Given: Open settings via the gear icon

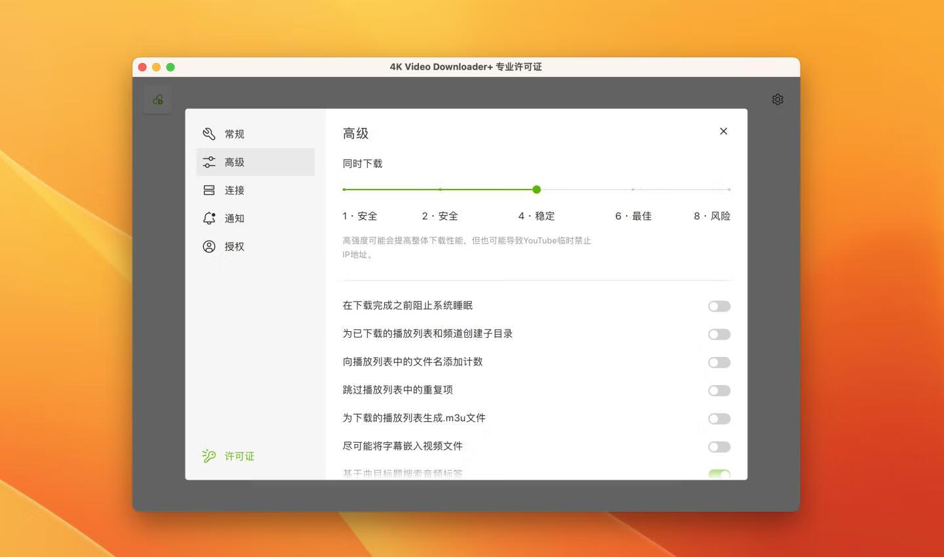Looking at the screenshot, I should click(x=777, y=100).
